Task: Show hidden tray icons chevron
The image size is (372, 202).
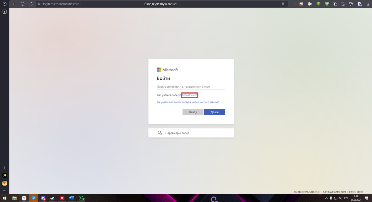Action: coord(326,198)
